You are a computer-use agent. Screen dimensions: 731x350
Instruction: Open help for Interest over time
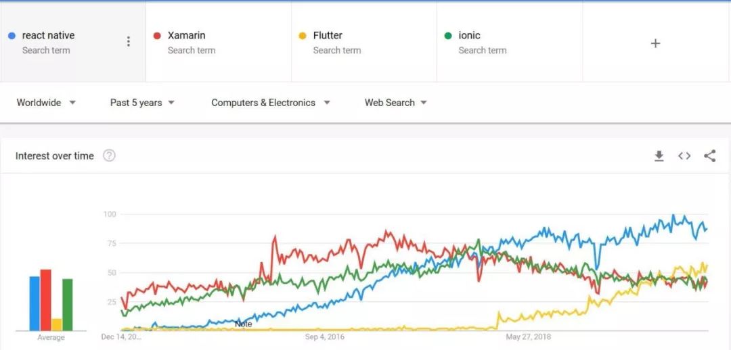pyautogui.click(x=109, y=155)
